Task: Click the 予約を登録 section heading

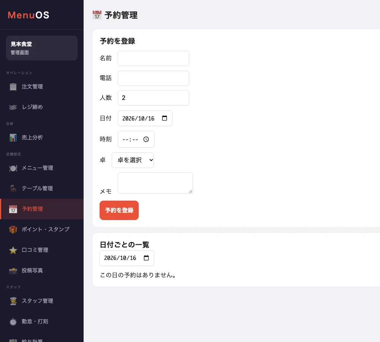Action: 117,41
